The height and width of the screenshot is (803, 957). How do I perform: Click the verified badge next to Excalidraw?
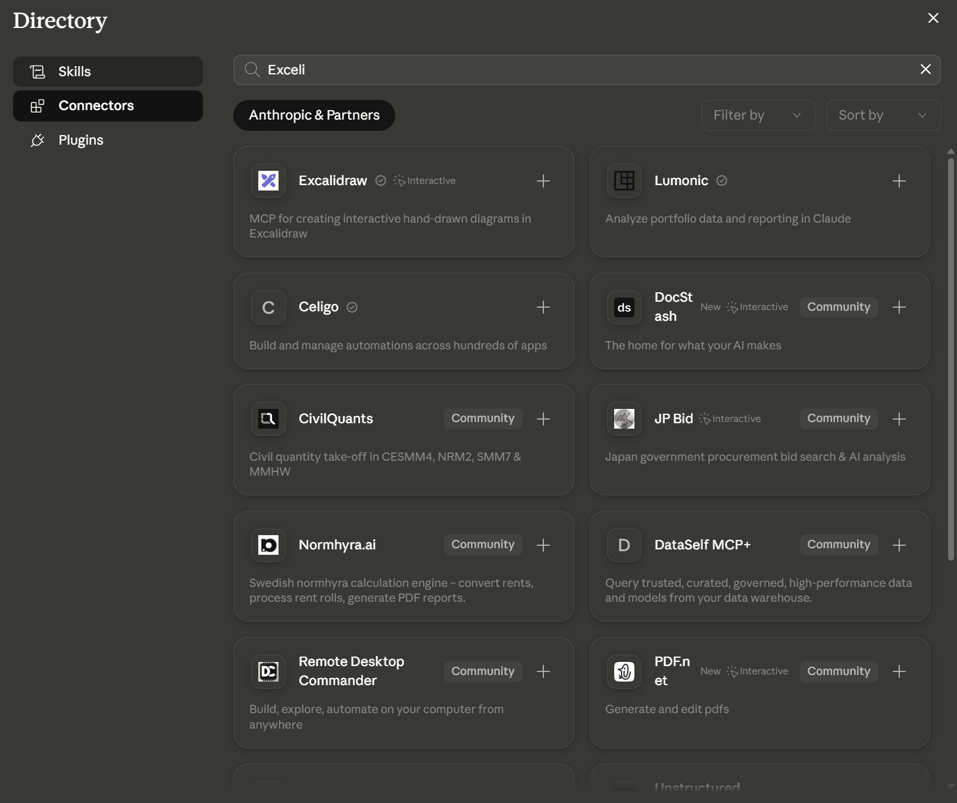coord(381,180)
